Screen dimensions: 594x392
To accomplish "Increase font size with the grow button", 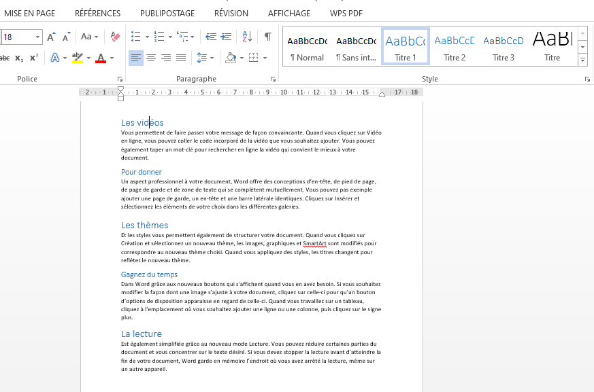I will pyautogui.click(x=52, y=37).
